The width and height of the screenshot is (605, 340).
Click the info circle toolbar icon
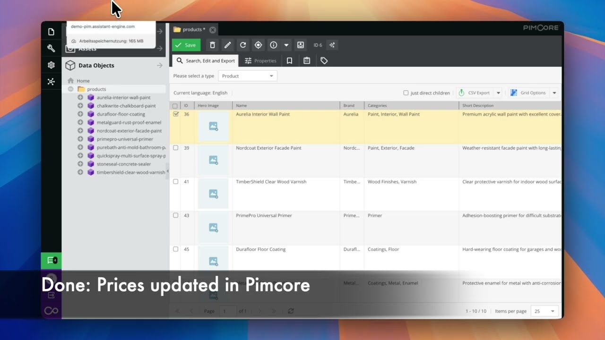[x=273, y=45]
